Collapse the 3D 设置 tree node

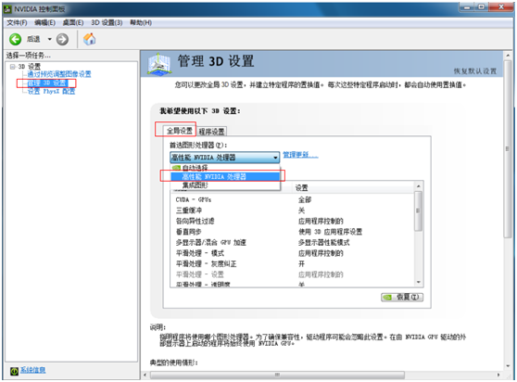click(x=13, y=67)
